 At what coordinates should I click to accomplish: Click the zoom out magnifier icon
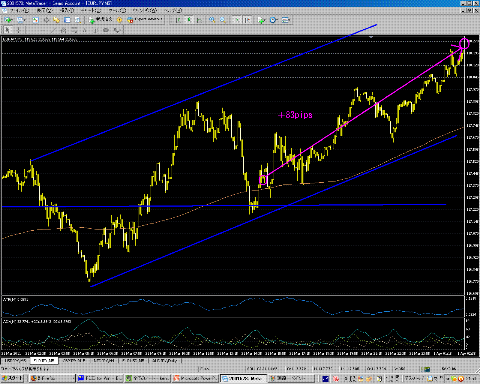(x=223, y=20)
